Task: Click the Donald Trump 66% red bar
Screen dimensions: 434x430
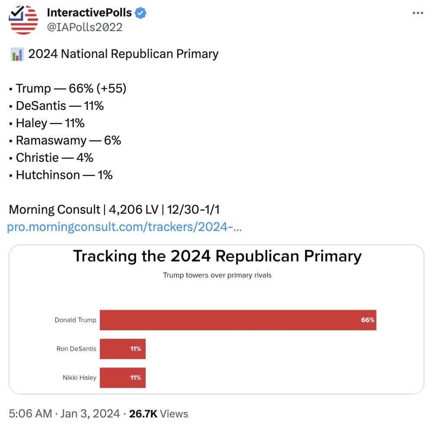Action: coord(238,320)
